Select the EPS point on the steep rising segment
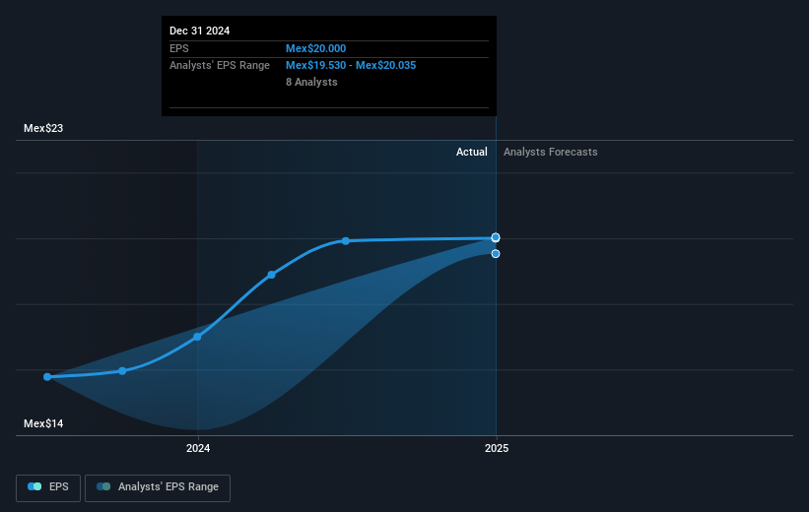This screenshot has width=809, height=512. [271, 275]
